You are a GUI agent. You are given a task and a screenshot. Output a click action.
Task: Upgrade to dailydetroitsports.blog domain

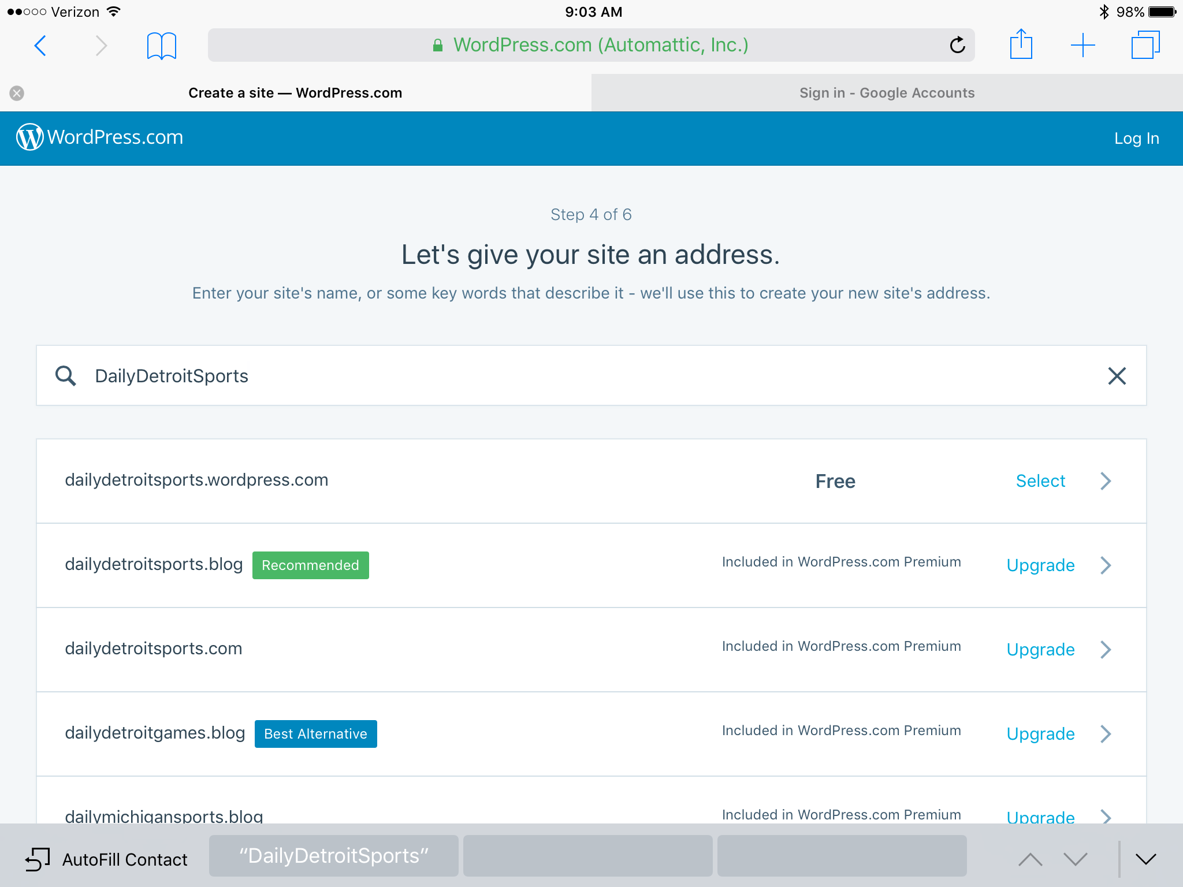coord(1040,565)
